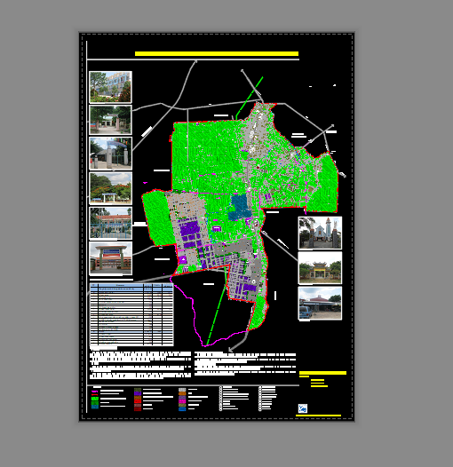This screenshot has height=467, width=453.
Task: Click the teal blue legend swatch in first column
Action: [x=95, y=407]
